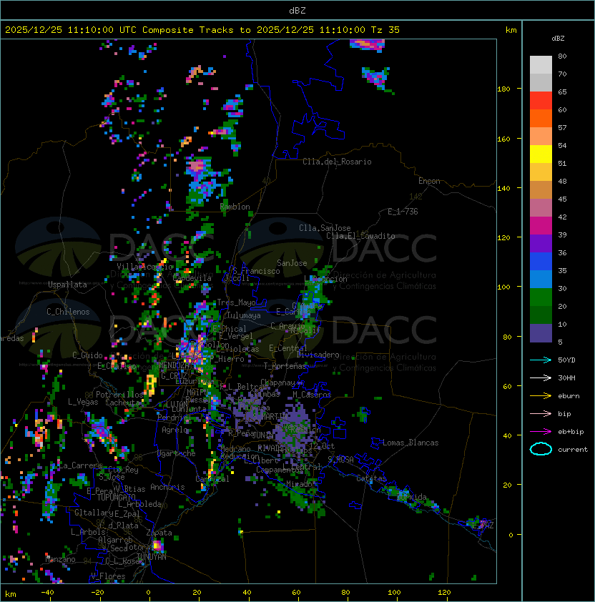Click the '140' tick on right km axis
This screenshot has width=595, height=602.
(x=503, y=188)
